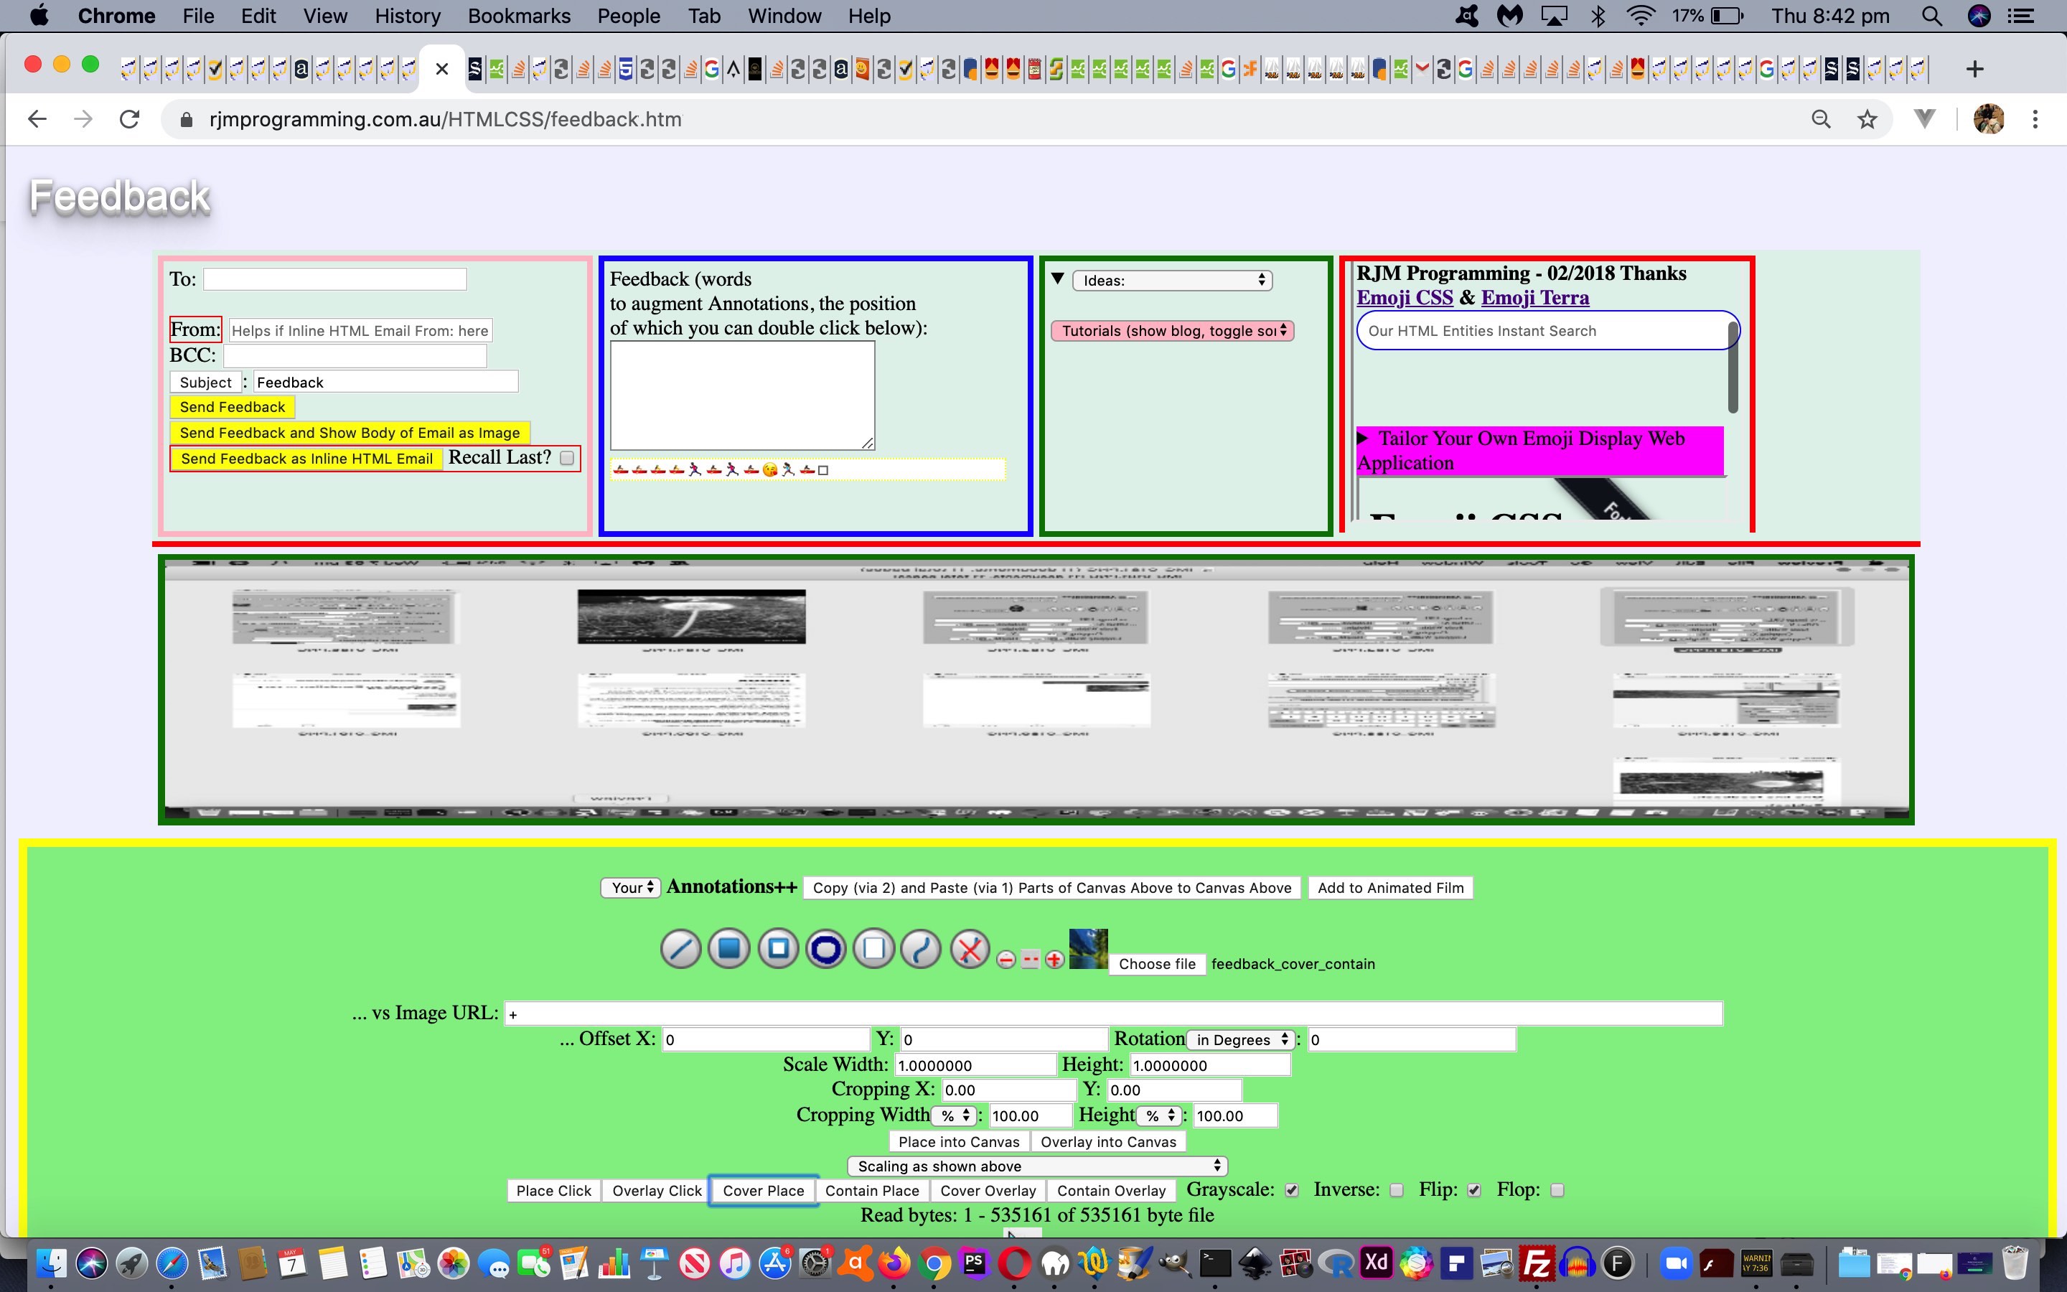Click the red minus circle icon

[1006, 960]
